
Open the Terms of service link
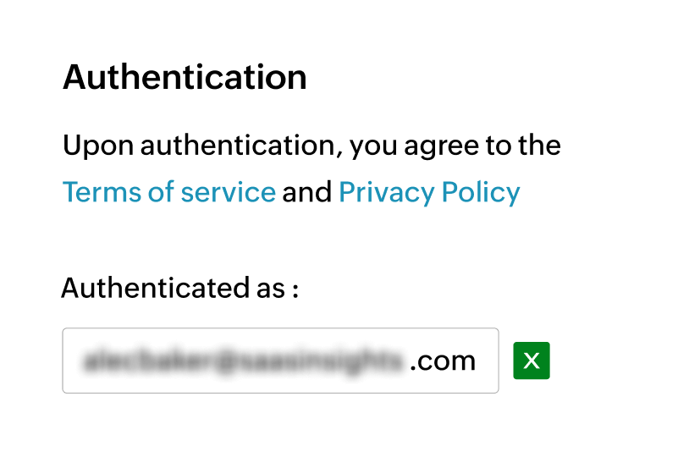point(169,192)
